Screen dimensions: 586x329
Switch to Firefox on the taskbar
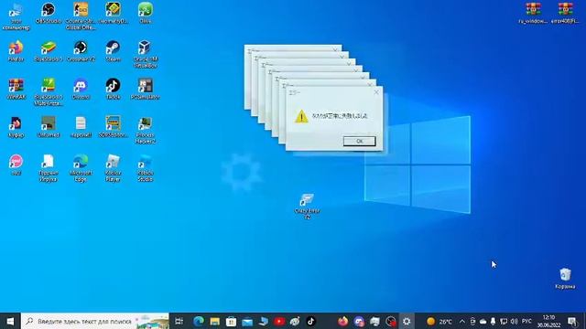342,321
